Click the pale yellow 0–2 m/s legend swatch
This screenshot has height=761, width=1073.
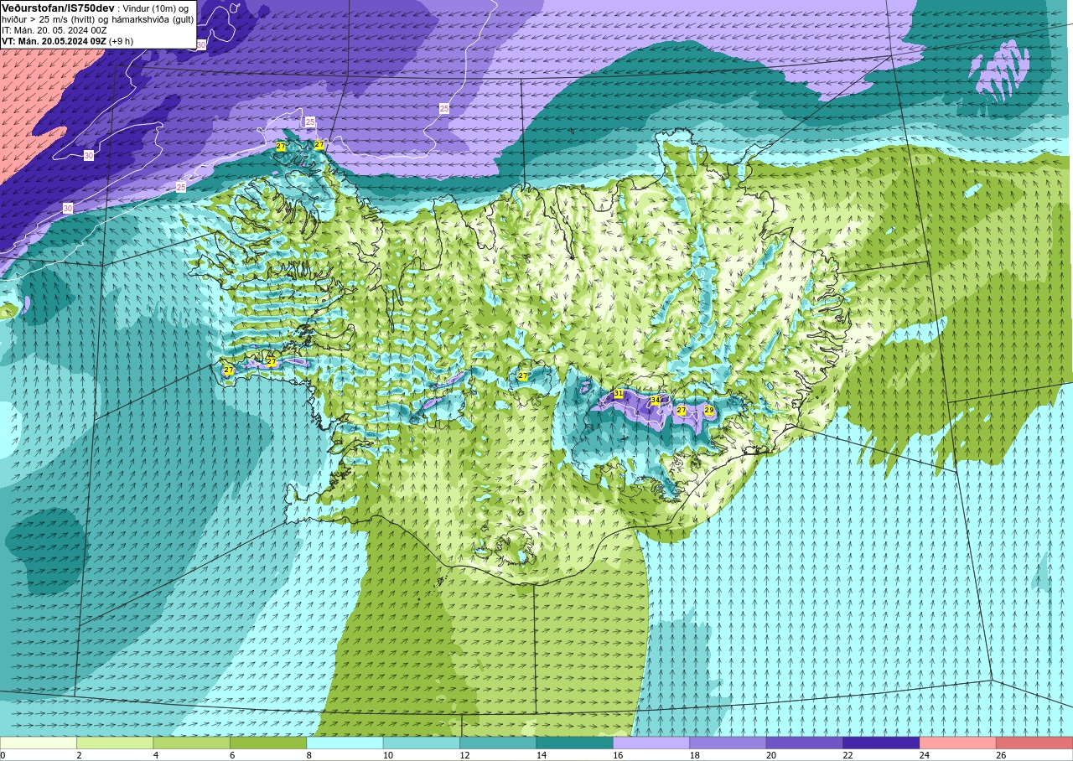(x=39, y=743)
